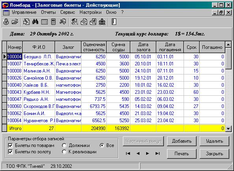
Task: Uncheck the Билеты по товарам checkbox
Action: click(x=10, y=145)
